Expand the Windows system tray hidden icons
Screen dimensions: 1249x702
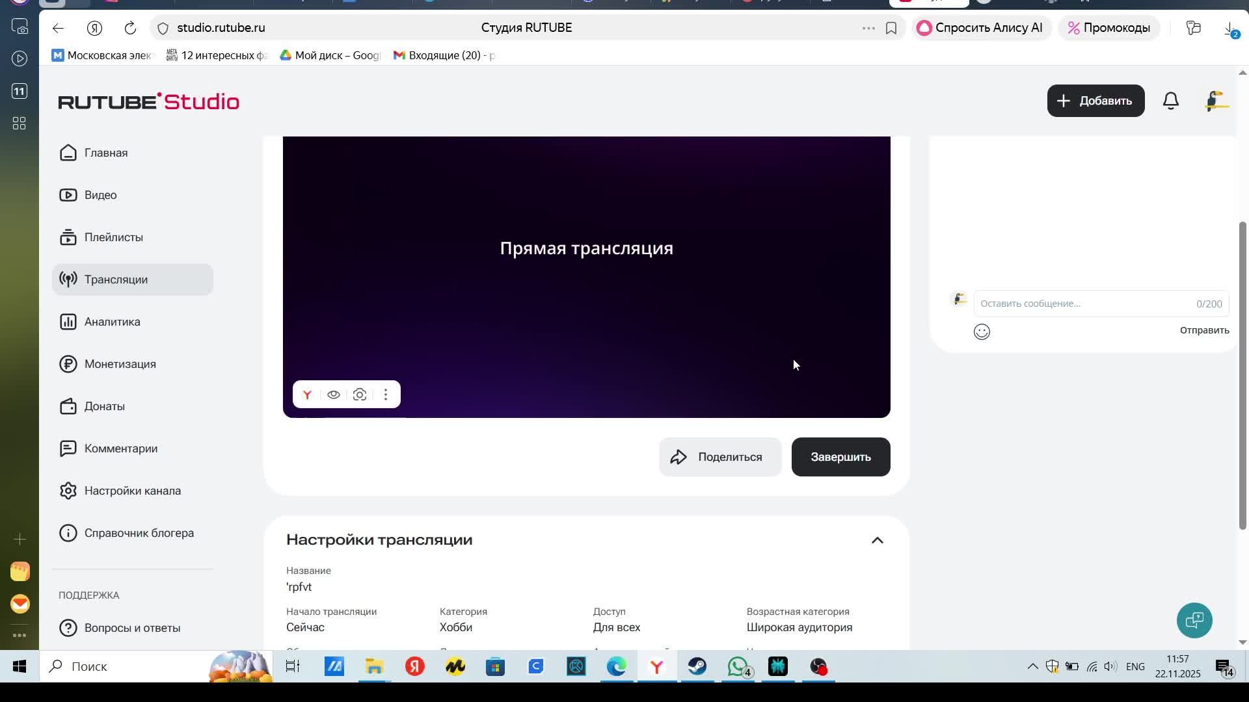[x=1032, y=666]
